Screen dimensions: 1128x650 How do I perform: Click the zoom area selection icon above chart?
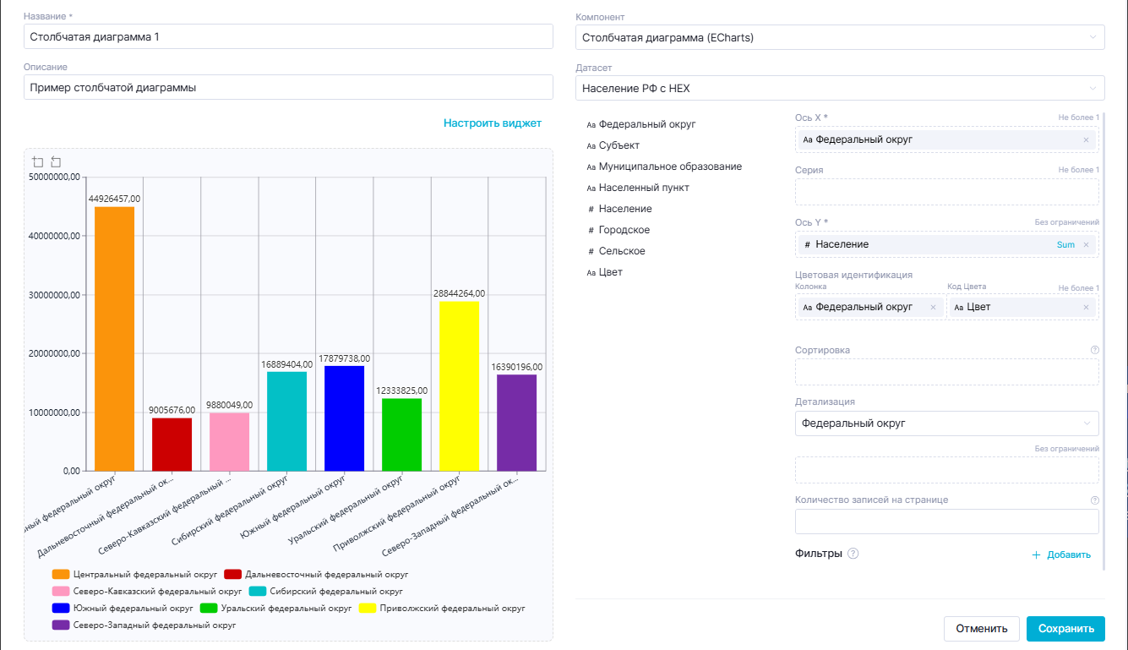pos(38,161)
